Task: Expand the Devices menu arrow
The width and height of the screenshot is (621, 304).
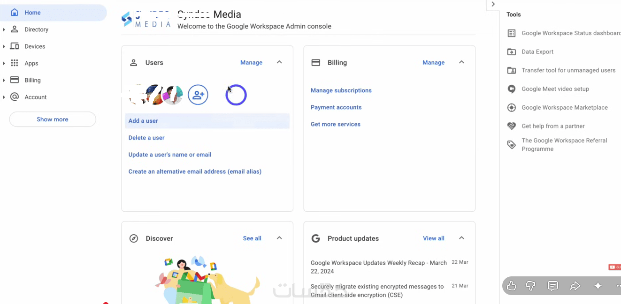Action: pyautogui.click(x=4, y=46)
